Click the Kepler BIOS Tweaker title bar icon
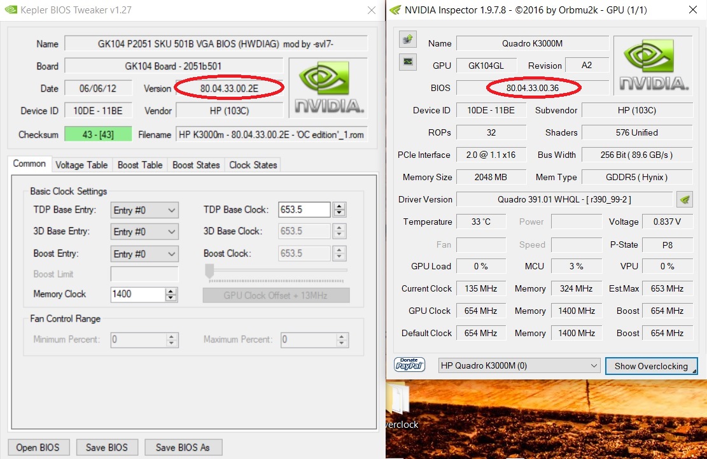707x459 pixels. (x=10, y=10)
